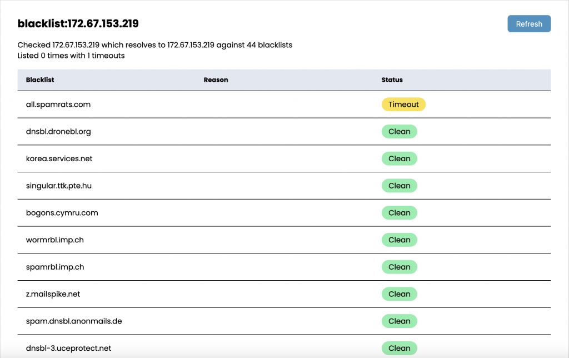This screenshot has height=358, width=569.
Task: Click the Timeout status badge
Action: (403, 105)
